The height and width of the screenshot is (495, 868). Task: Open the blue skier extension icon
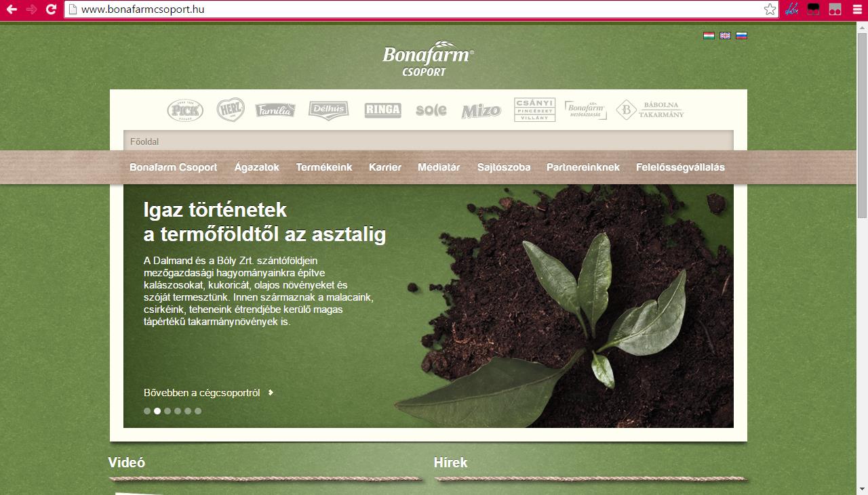pyautogui.click(x=791, y=9)
